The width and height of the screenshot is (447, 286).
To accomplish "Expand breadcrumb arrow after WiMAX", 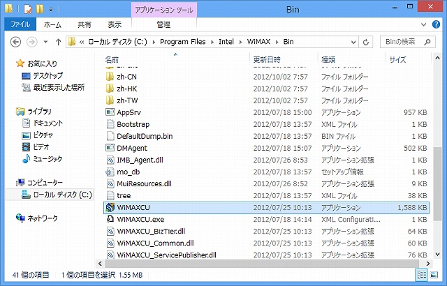I will [x=277, y=42].
